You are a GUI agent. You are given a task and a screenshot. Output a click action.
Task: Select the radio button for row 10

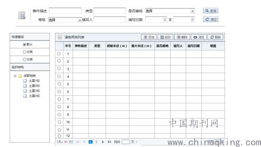point(60,122)
